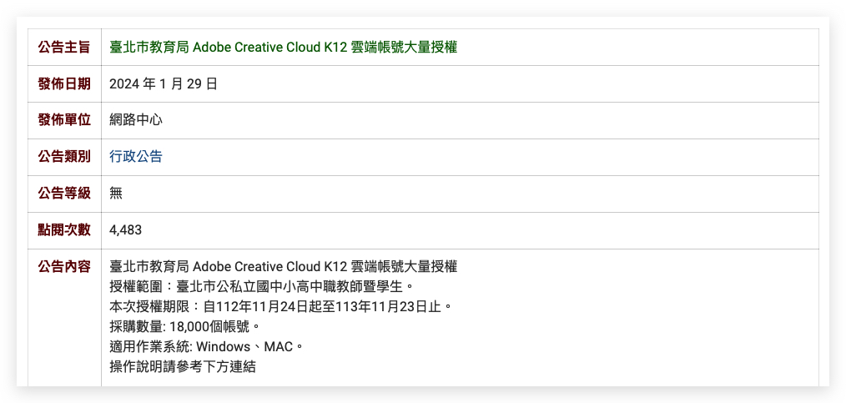Viewport: 846px width, 403px height.
Task: Click the 無 announcement level value
Action: coord(116,193)
